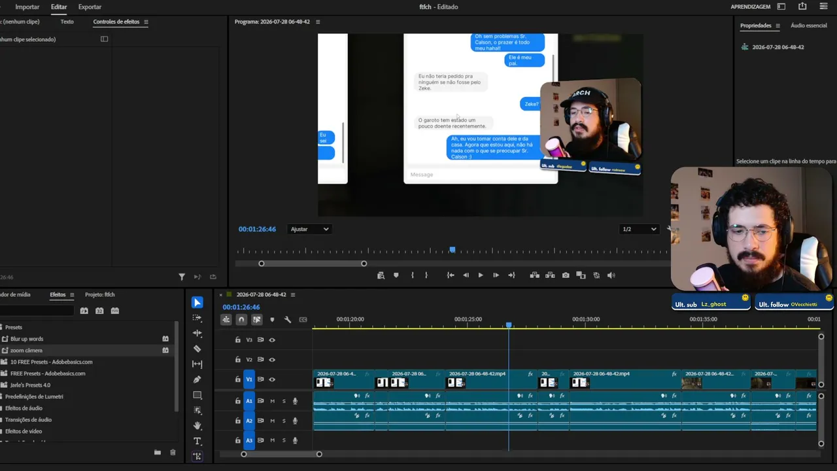Image resolution: width=837 pixels, height=471 pixels.
Task: Toggle A2 track targeting button
Action: (x=249, y=421)
